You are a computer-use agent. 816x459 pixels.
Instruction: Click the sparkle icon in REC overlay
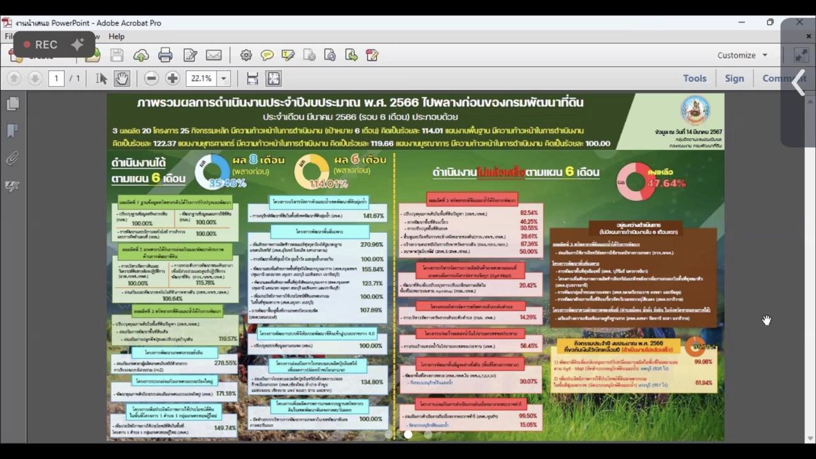77,45
